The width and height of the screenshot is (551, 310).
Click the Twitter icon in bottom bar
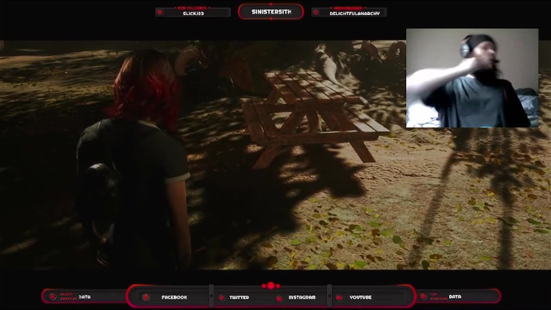[221, 298]
